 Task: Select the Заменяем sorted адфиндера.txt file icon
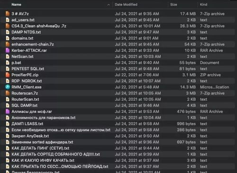click(8, 142)
